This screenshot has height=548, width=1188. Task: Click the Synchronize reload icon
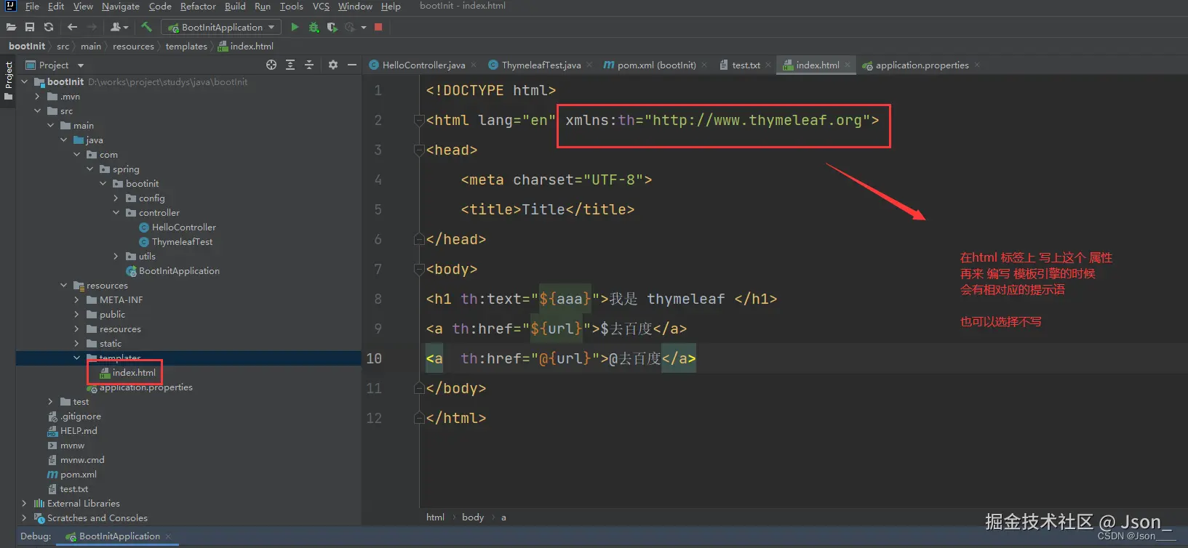point(49,27)
